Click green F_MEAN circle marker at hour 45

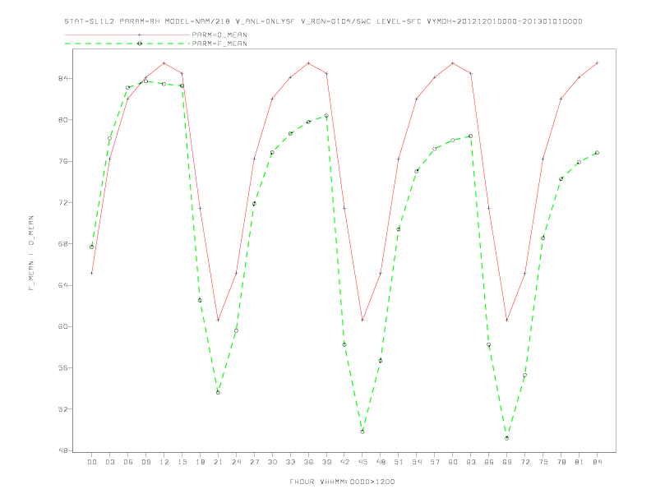point(362,431)
